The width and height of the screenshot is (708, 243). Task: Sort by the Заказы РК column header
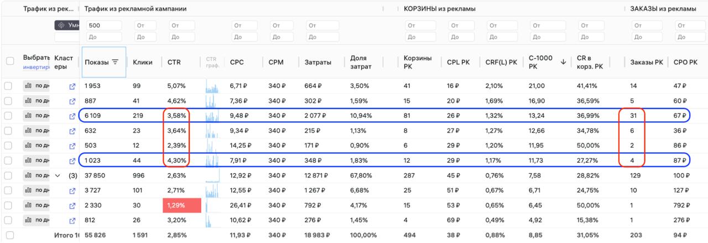pos(647,62)
